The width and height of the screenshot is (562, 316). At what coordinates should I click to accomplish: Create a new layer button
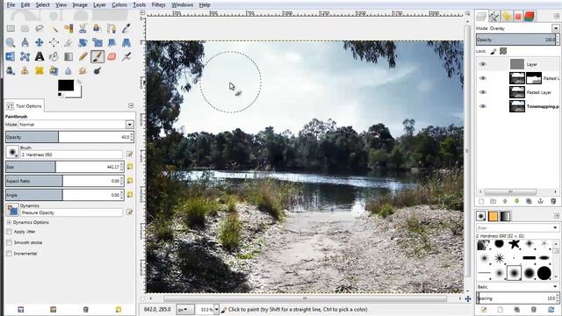coord(481,201)
